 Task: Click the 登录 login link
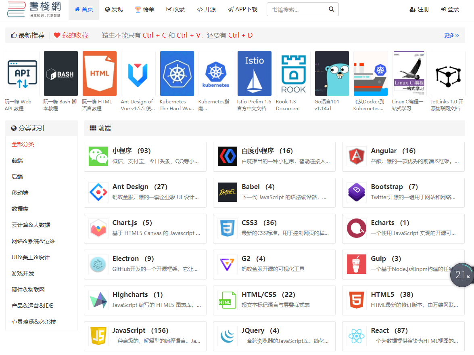pyautogui.click(x=450, y=10)
